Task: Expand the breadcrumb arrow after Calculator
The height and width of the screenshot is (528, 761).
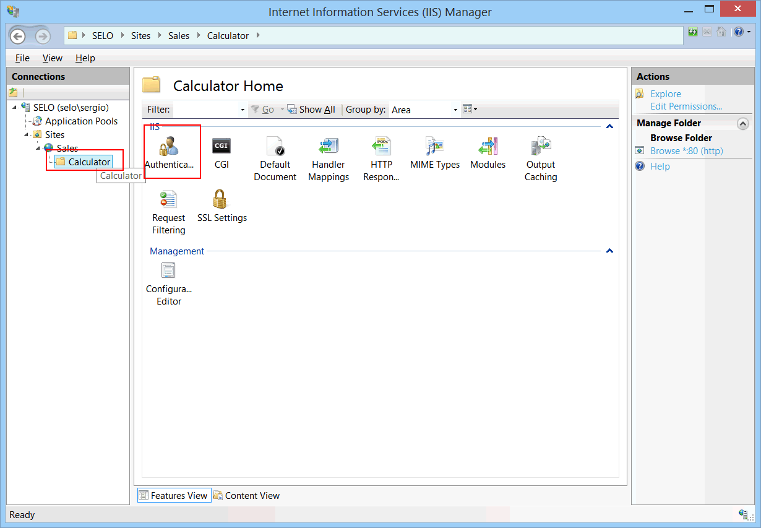Action: tap(258, 35)
